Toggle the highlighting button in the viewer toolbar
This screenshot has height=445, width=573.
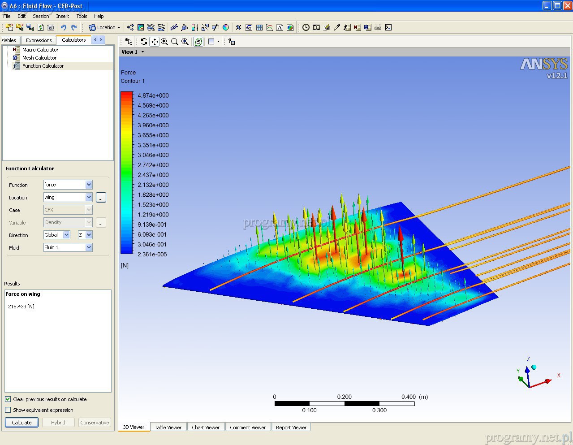click(198, 42)
